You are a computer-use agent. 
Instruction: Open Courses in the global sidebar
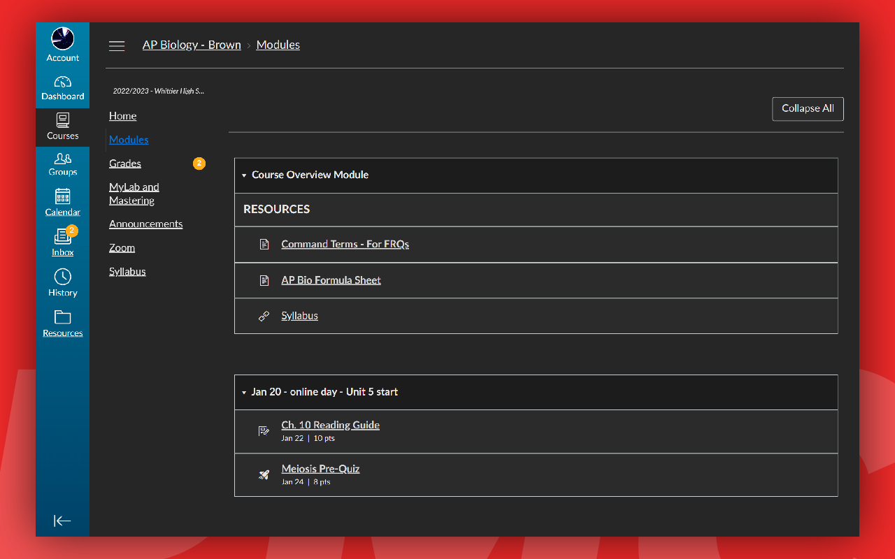(x=63, y=127)
